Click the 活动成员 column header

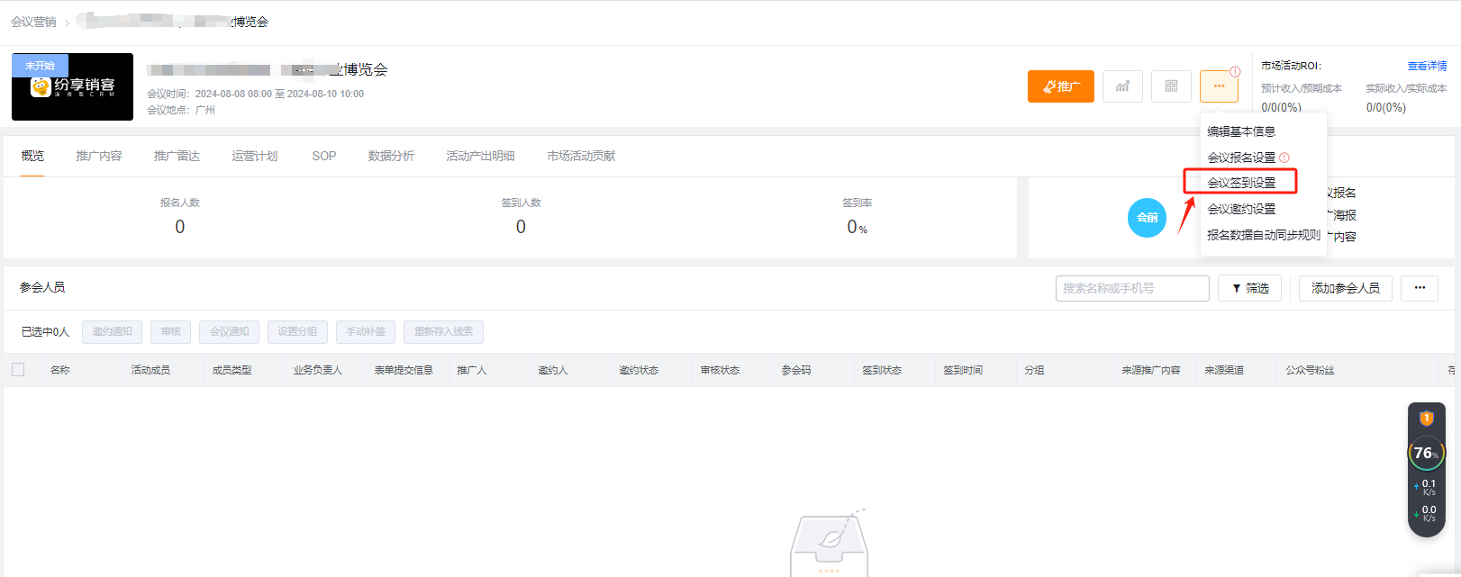pos(150,370)
